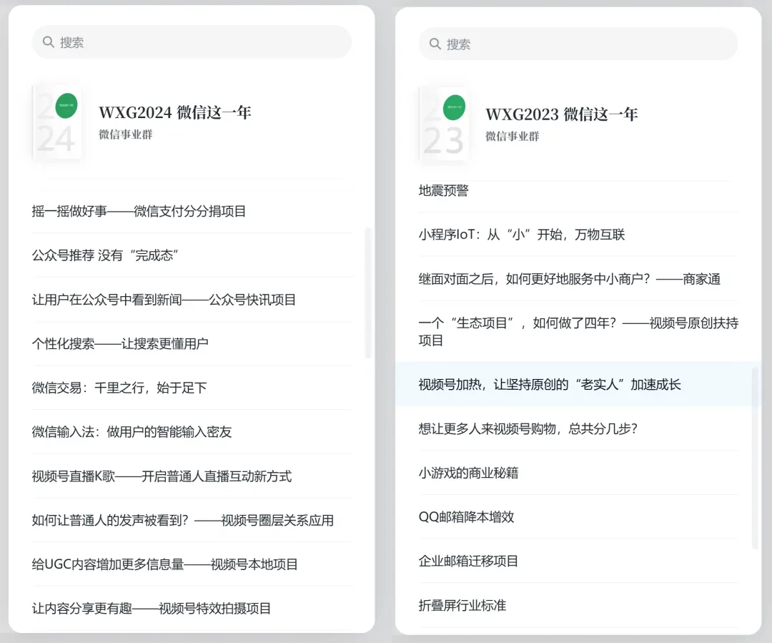Focus the search field in the WXG2023 panel
Viewport: 772px width, 643px height.
coord(578,44)
